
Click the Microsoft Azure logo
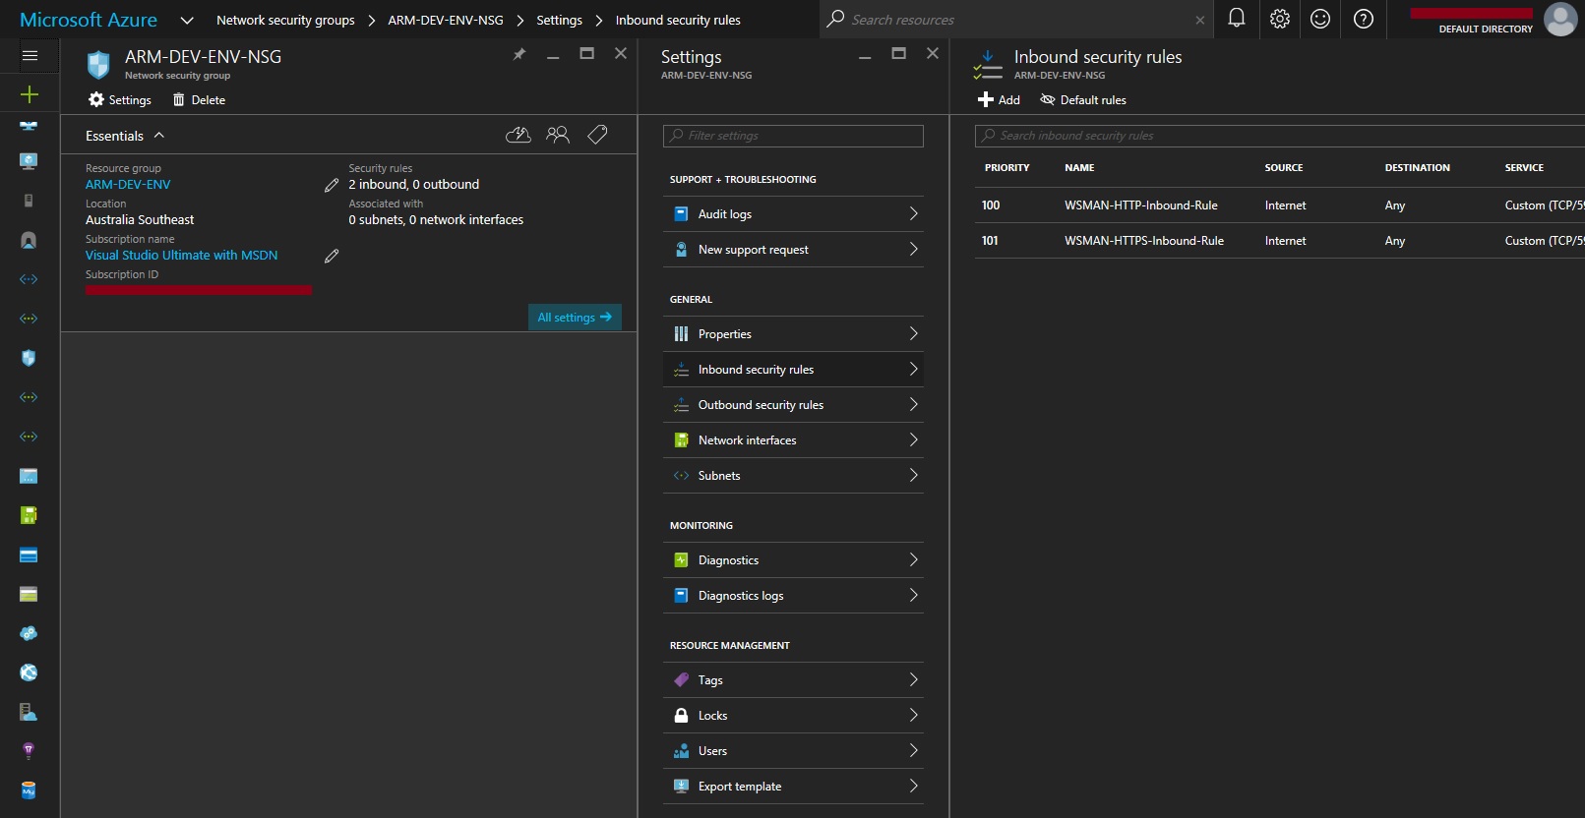89,20
